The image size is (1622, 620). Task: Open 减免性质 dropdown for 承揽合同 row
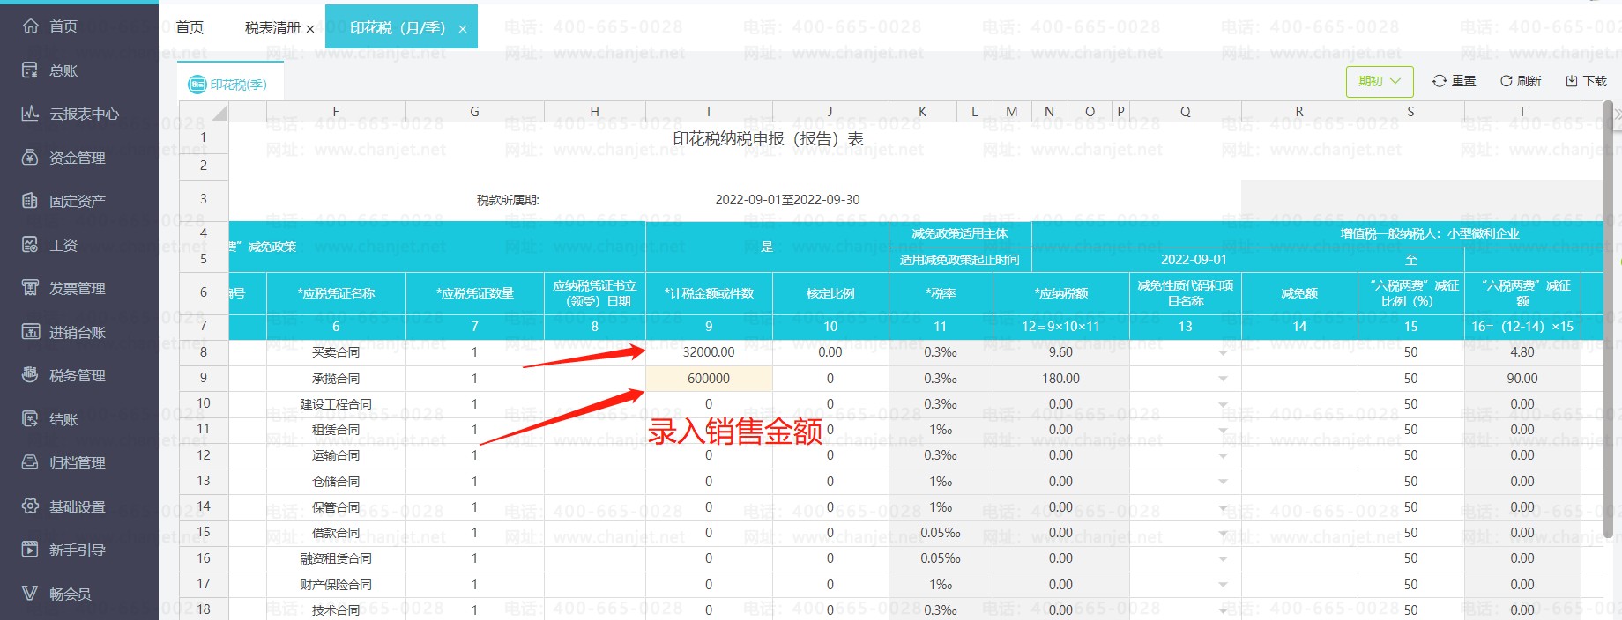point(1223,379)
